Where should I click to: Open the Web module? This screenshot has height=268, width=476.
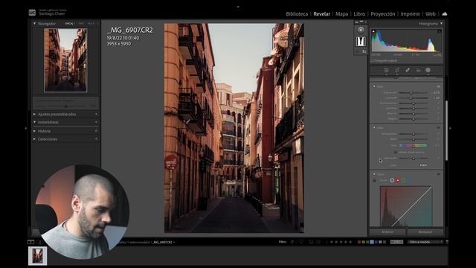point(430,14)
